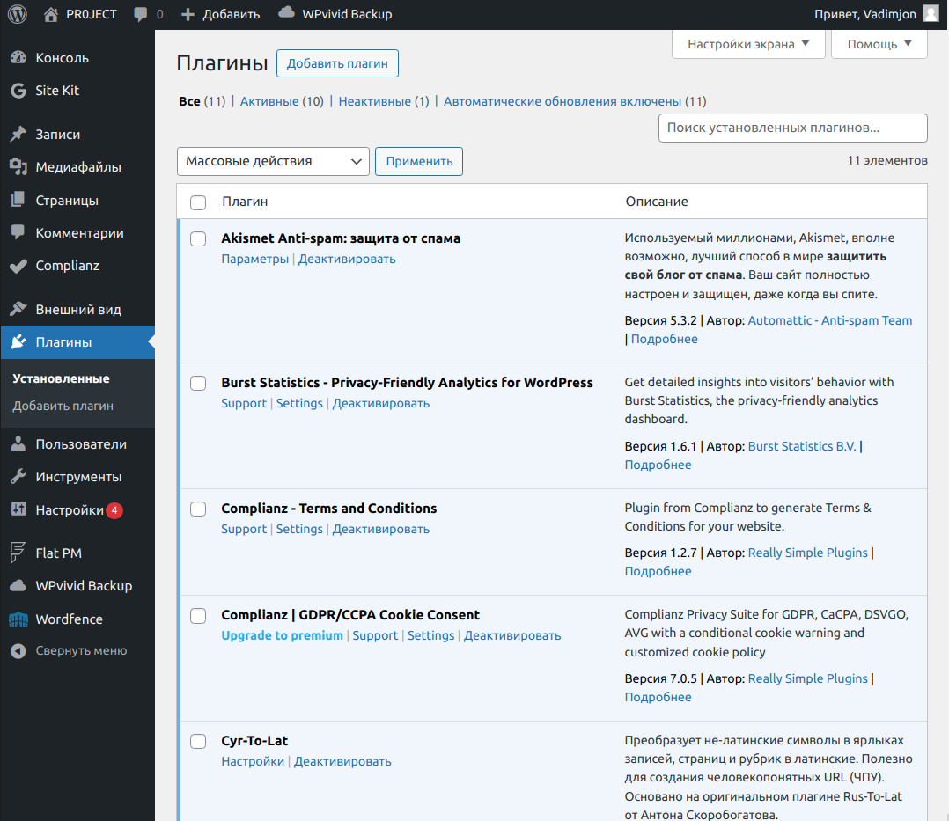This screenshot has width=949, height=821.
Task: Click the Страницы pages icon
Action: click(18, 200)
